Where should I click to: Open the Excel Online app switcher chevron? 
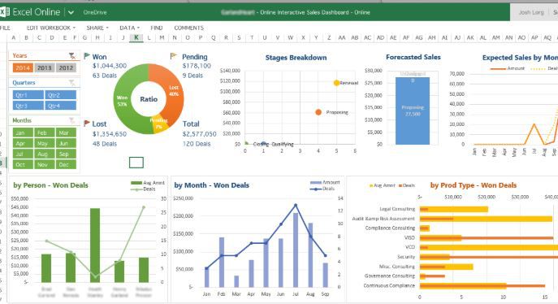pos(71,12)
